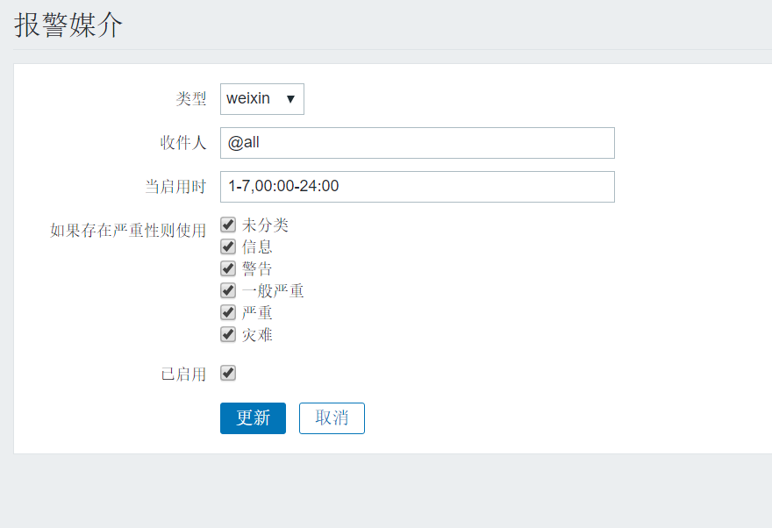
Task: Click the 报警媒介 page heading
Action: click(68, 25)
